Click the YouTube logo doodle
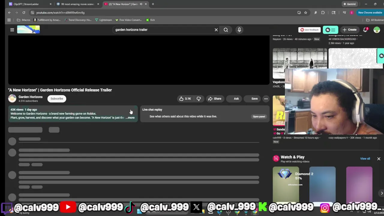The width and height of the screenshot is (384, 216). 28,29
